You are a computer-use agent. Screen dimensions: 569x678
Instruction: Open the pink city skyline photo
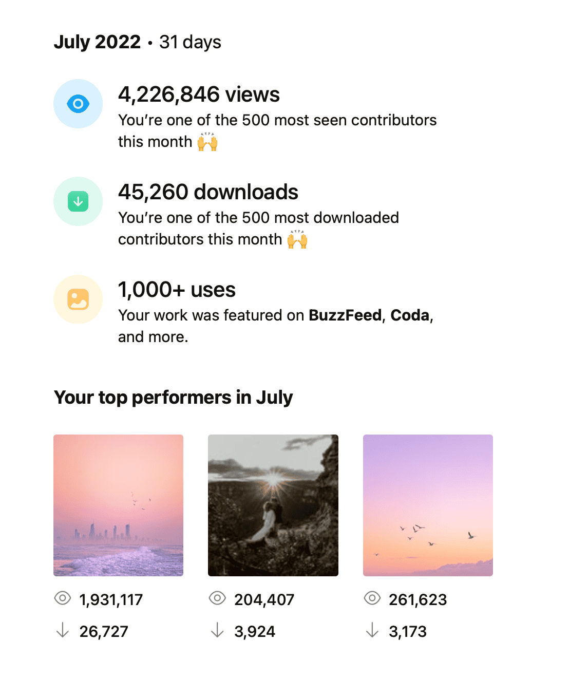click(x=118, y=505)
